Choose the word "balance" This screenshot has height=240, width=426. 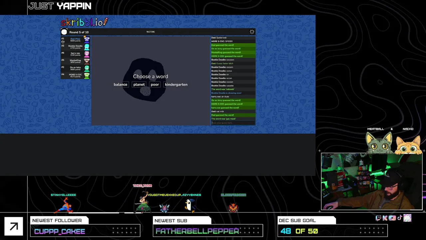click(x=120, y=85)
